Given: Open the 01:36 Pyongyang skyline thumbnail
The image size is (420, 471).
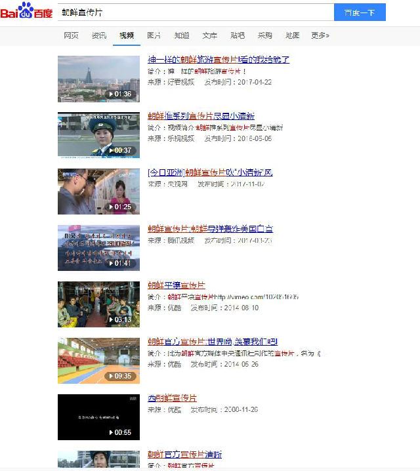Looking at the screenshot, I should point(98,79).
